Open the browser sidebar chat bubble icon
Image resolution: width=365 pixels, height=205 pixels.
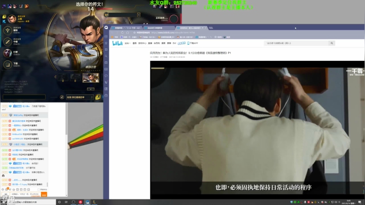(106, 76)
